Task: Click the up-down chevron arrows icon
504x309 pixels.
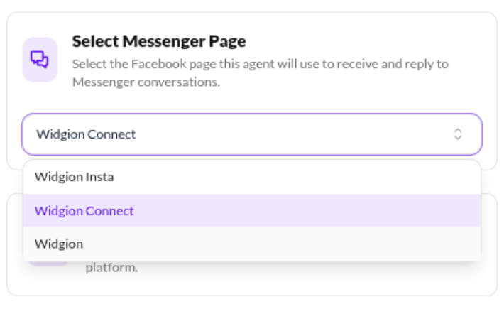Action: [458, 134]
